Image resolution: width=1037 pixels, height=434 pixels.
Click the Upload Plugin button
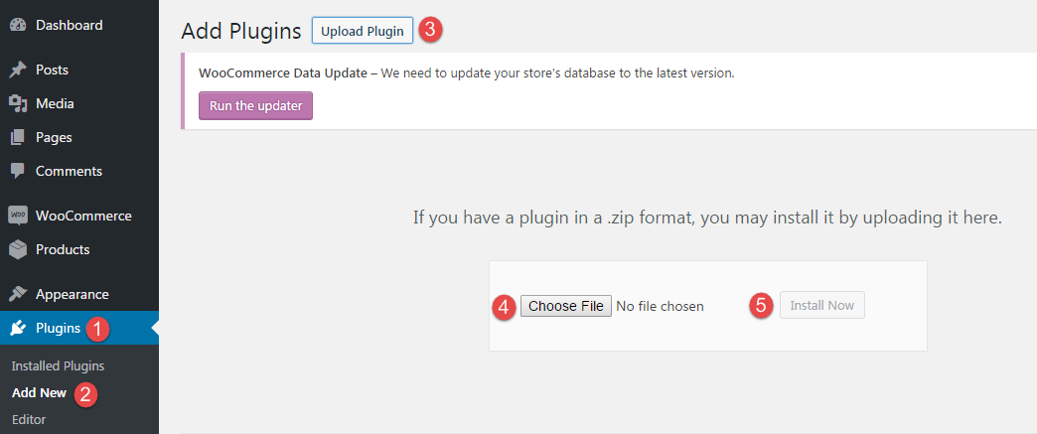coord(363,31)
